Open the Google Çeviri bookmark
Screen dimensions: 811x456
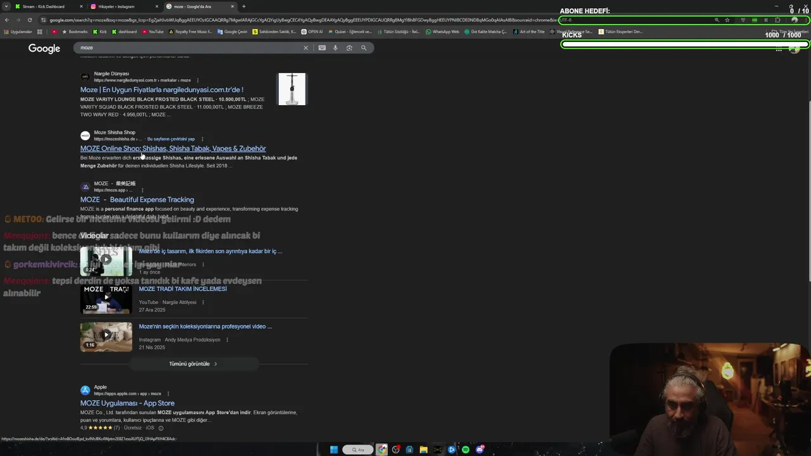233,32
